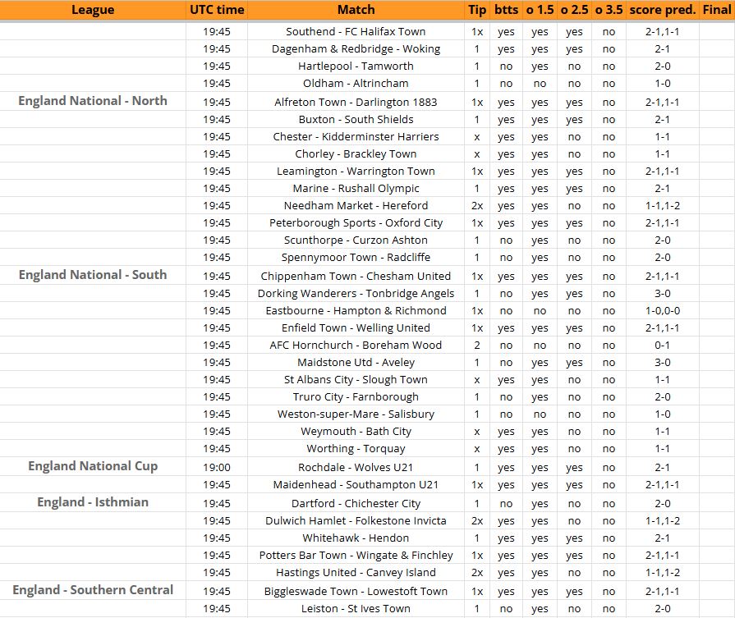The image size is (735, 618).
Task: Select the o 3.5 column header
Action: click(x=609, y=10)
